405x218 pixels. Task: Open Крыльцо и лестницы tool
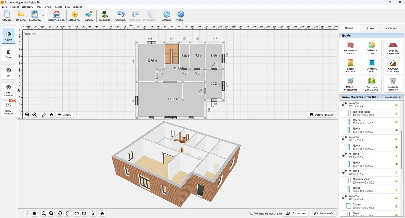tap(393, 66)
